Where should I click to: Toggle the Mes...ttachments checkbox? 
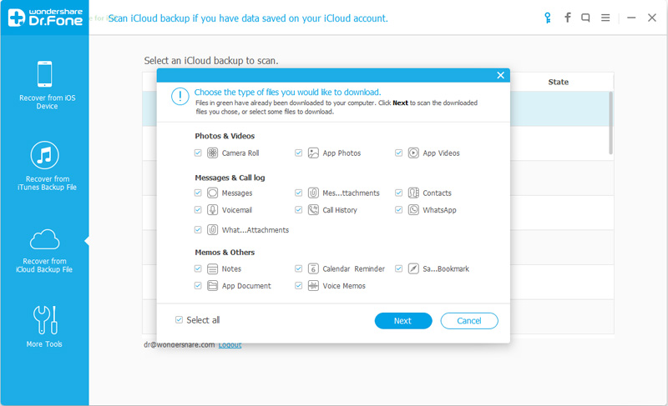point(298,193)
